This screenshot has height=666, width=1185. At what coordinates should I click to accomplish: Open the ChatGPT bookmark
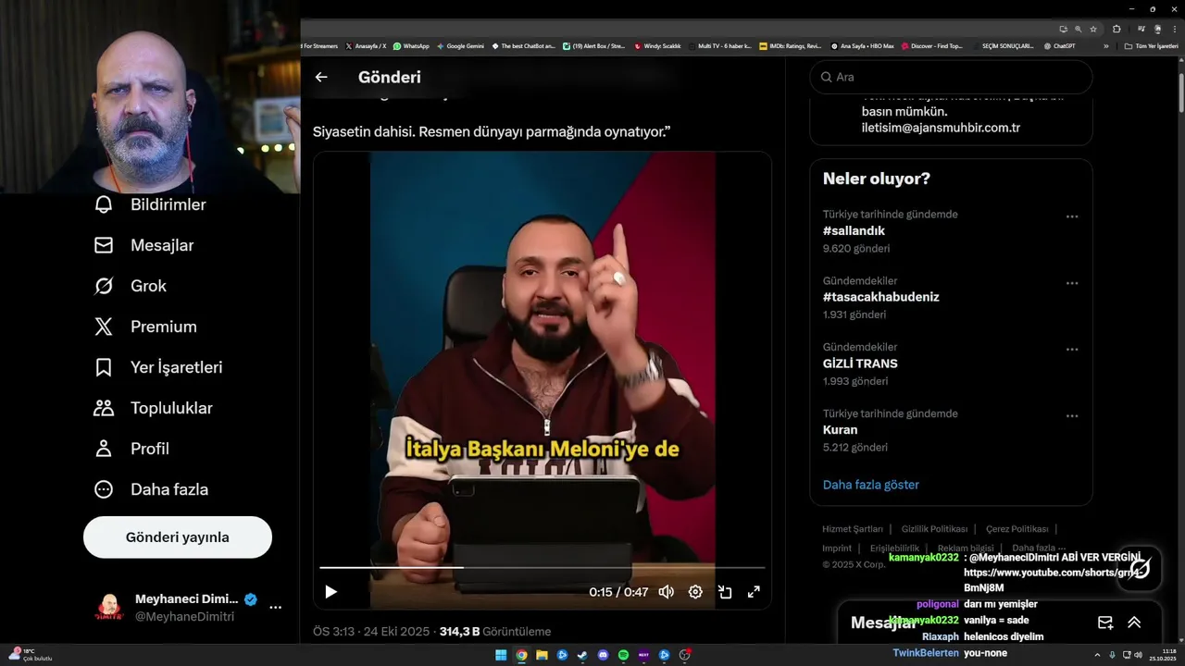(x=1059, y=45)
